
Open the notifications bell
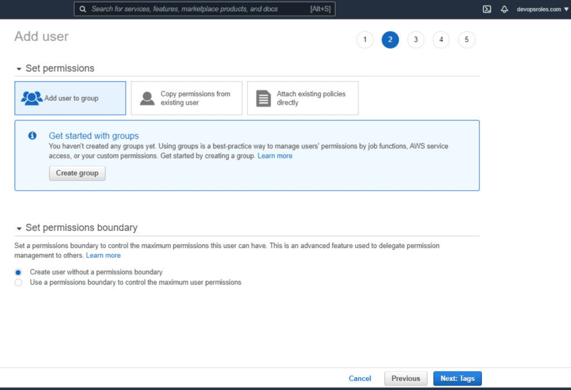pyautogui.click(x=505, y=9)
